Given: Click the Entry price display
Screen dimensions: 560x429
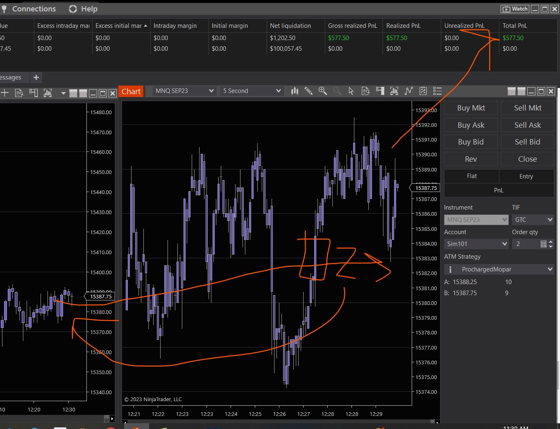Looking at the screenshot, I should pos(526,176).
